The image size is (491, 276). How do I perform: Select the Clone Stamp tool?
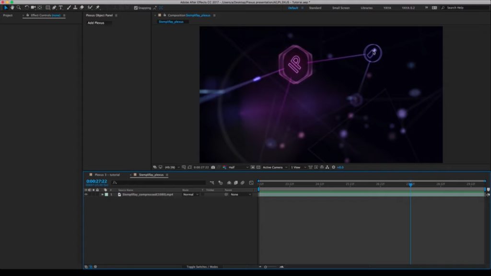pos(75,7)
